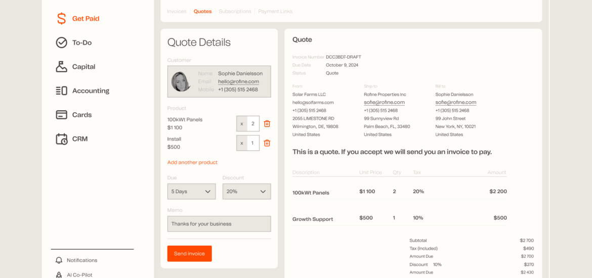Remove the Install product with trash icon
Viewport: 592px width, 278px height.
coord(267,143)
